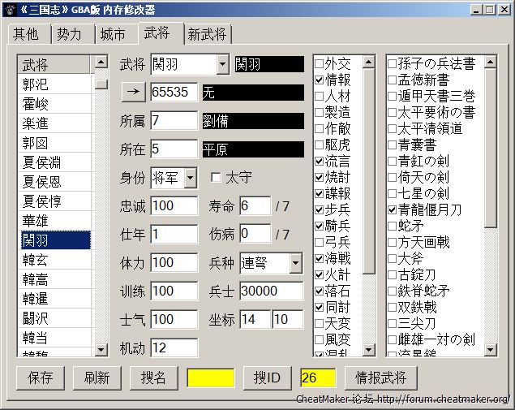
Task: Switch to the 城市 tab
Action: point(113,35)
